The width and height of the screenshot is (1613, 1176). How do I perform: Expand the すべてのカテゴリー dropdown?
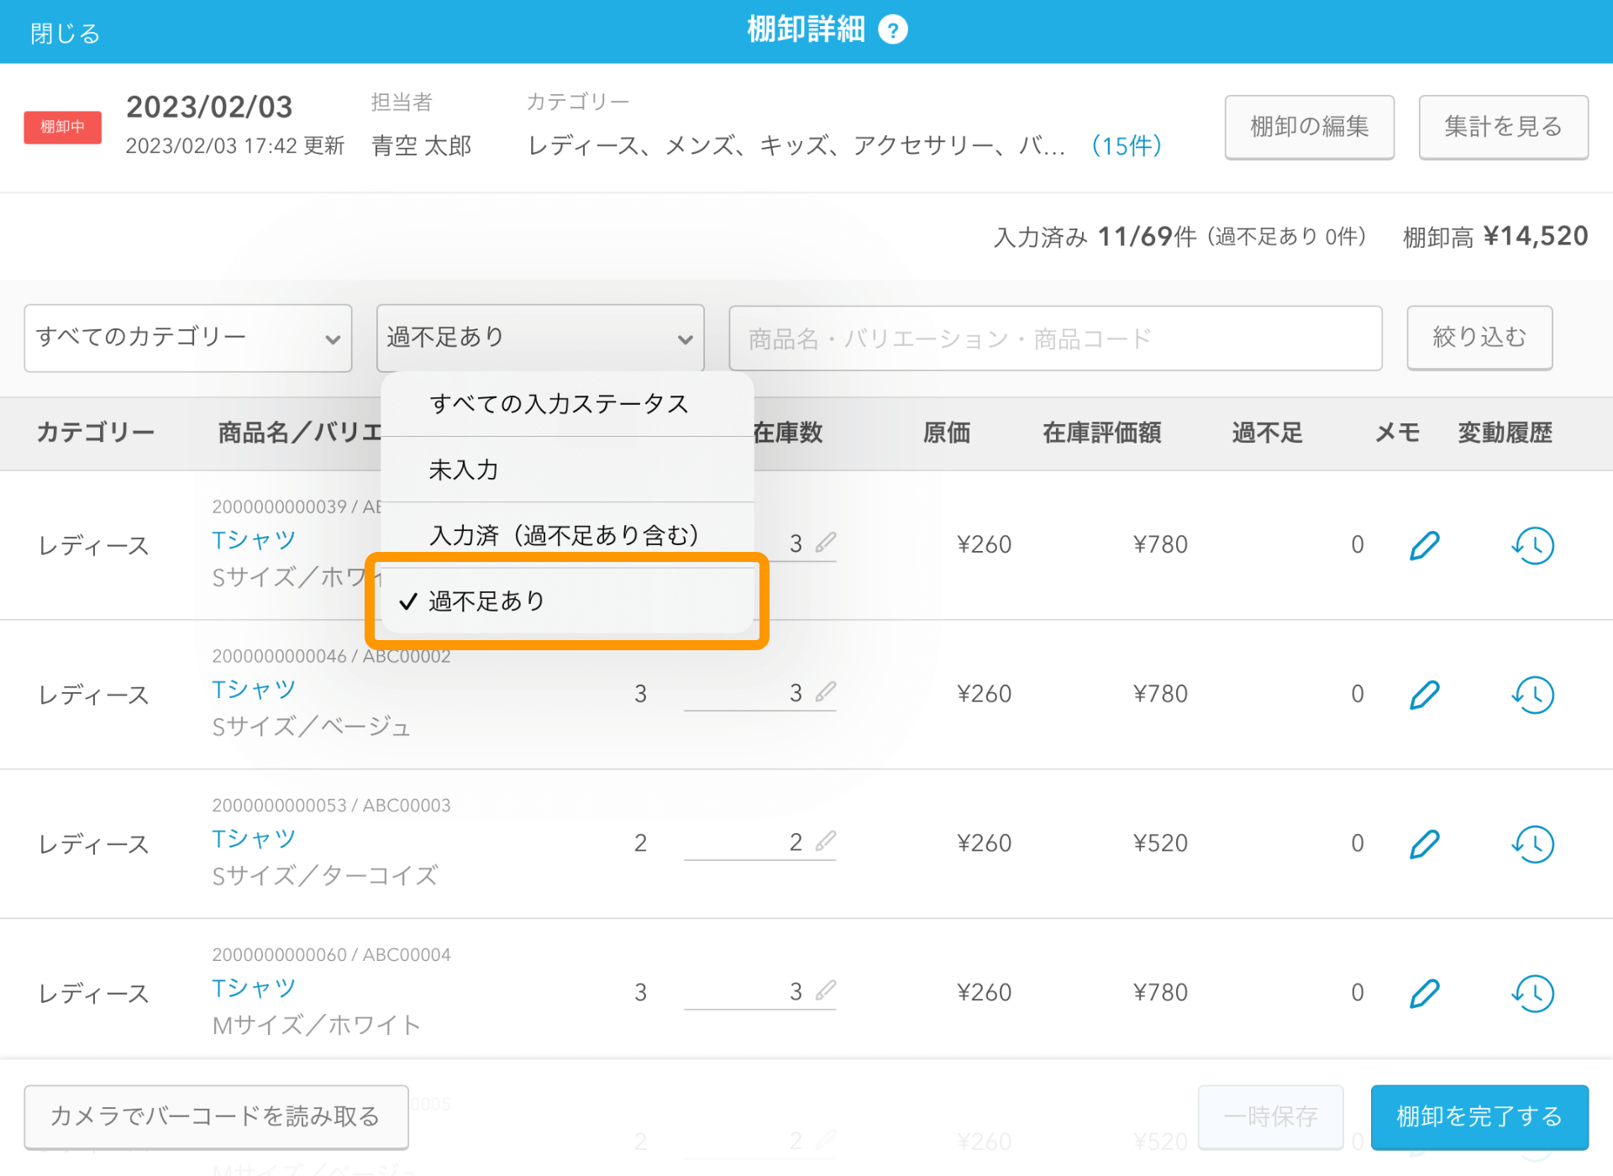click(188, 338)
